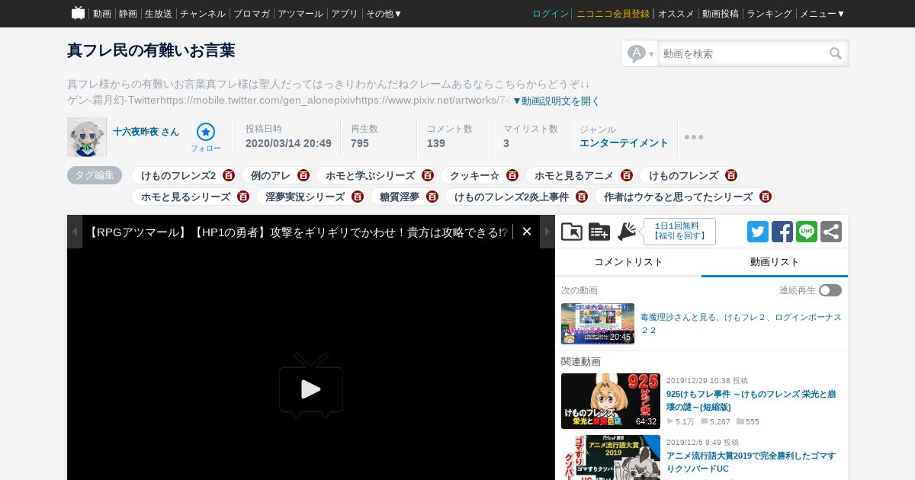The width and height of the screenshot is (915, 480).
Task: Open 動画 in top navigation
Action: [x=102, y=14]
